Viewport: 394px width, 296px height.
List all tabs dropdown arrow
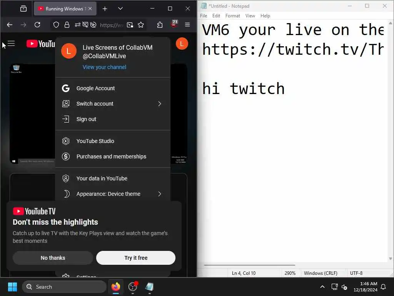[120, 8]
